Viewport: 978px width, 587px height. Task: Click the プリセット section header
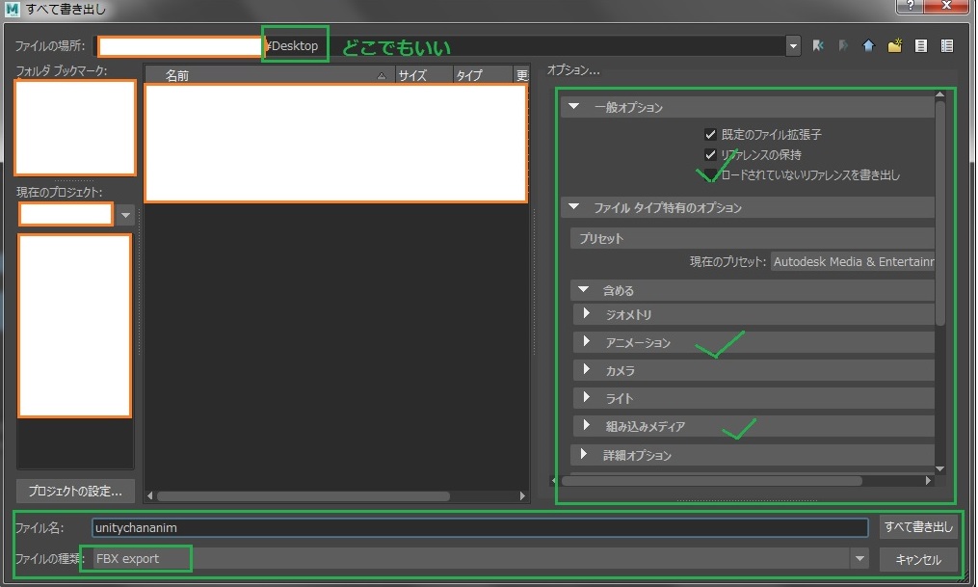click(x=753, y=238)
